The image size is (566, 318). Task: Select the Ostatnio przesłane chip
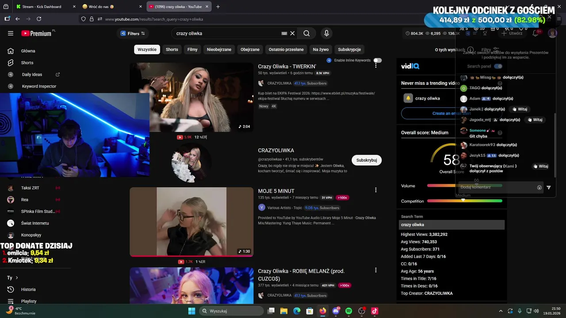pyautogui.click(x=286, y=49)
